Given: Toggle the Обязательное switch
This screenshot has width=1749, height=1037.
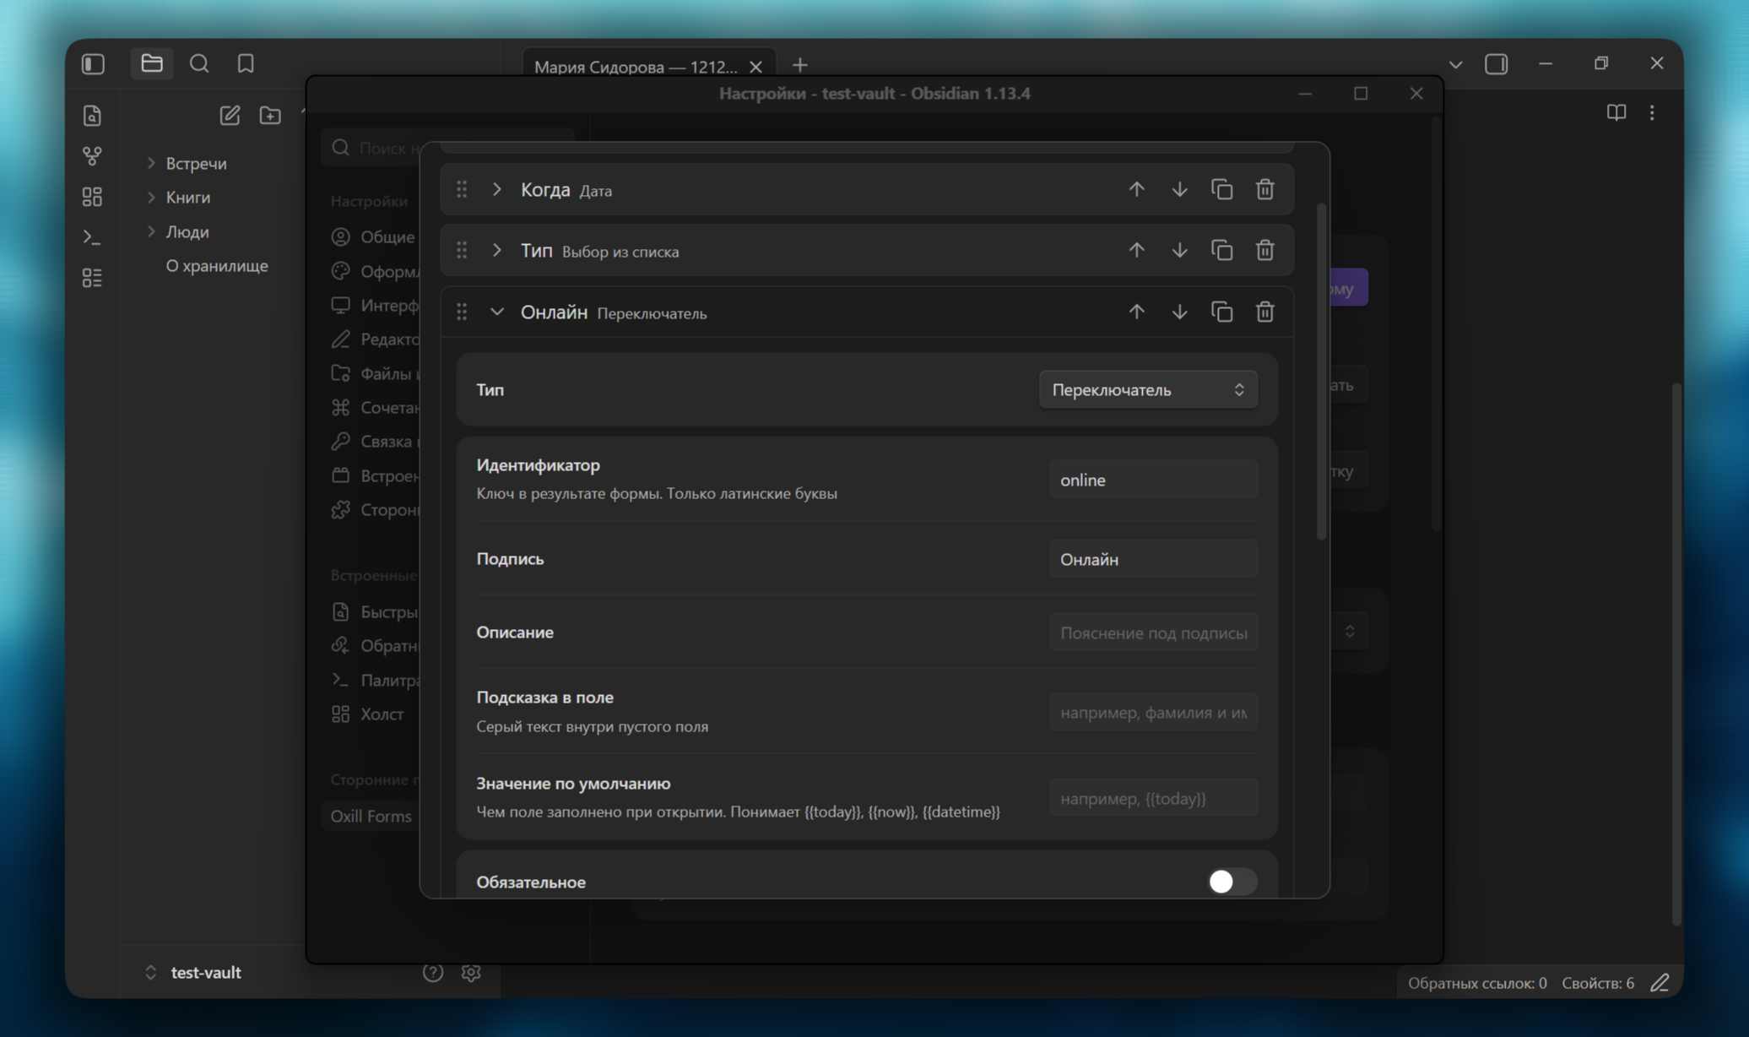Looking at the screenshot, I should click(x=1232, y=882).
